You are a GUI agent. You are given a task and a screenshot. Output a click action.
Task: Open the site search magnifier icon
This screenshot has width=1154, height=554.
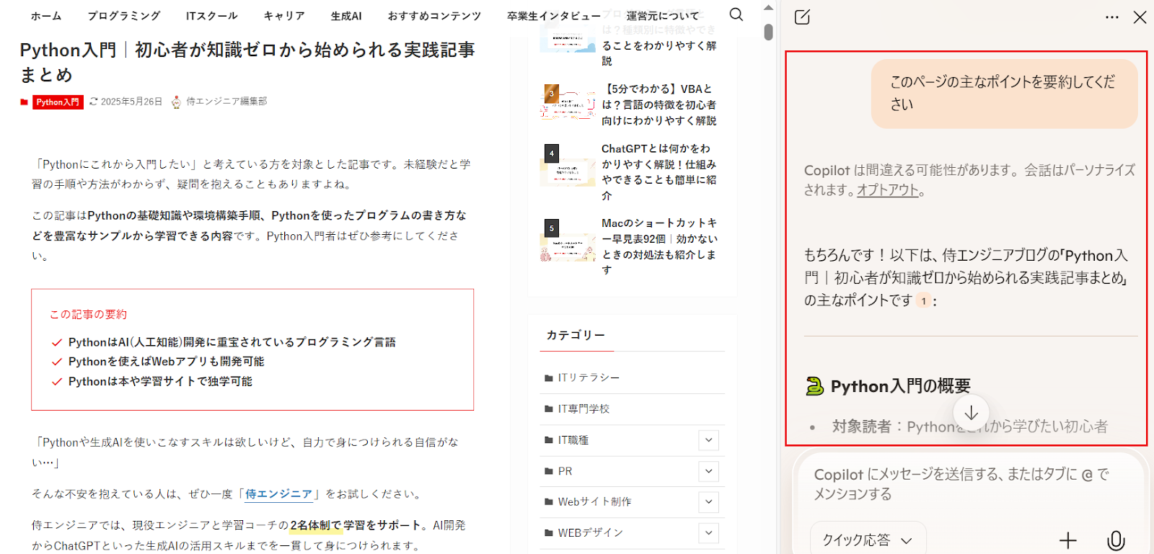tap(736, 14)
